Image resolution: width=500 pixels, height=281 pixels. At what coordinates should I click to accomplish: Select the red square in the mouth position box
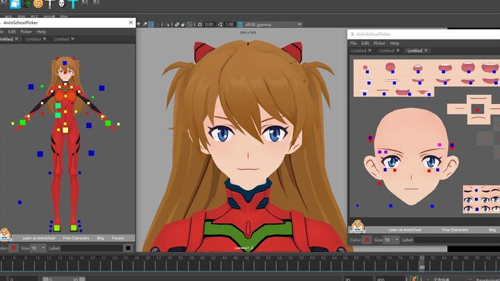(477, 110)
